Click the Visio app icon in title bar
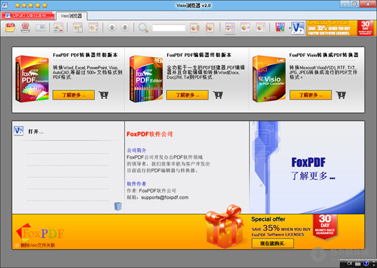377x268 pixels. click(4, 5)
